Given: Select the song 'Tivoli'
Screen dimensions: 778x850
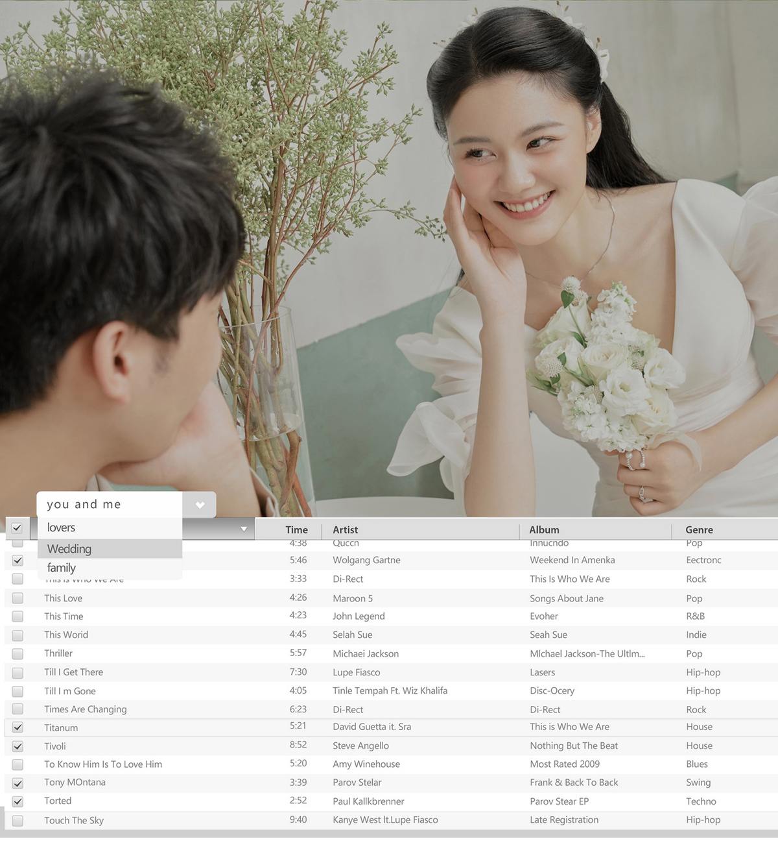Looking at the screenshot, I should click(x=55, y=746).
